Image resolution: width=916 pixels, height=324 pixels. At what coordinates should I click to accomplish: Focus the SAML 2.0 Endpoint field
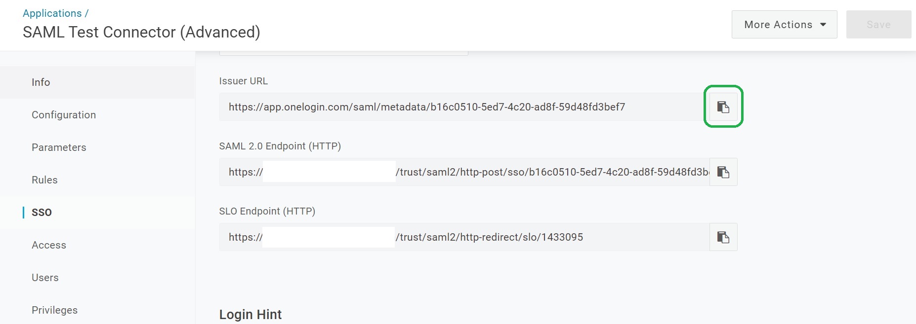click(x=543, y=172)
